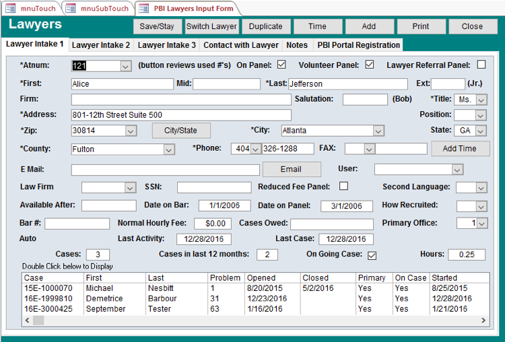Image resolution: width=505 pixels, height=342 pixels.
Task: Click the Switch Lawyer button
Action: pyautogui.click(x=211, y=26)
